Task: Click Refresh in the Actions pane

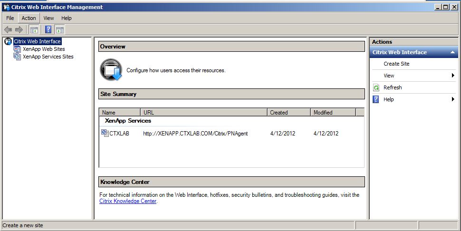Action: click(x=393, y=87)
